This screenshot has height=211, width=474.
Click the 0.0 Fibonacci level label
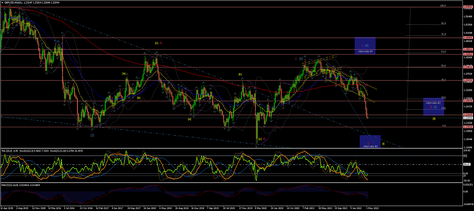tap(444, 125)
